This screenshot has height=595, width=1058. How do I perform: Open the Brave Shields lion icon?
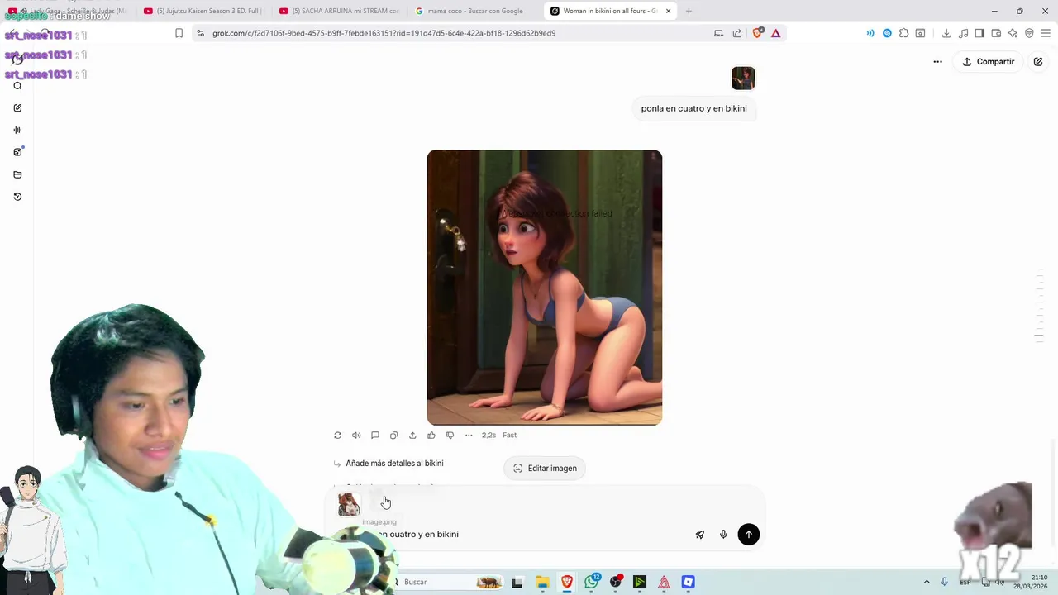pos(757,33)
